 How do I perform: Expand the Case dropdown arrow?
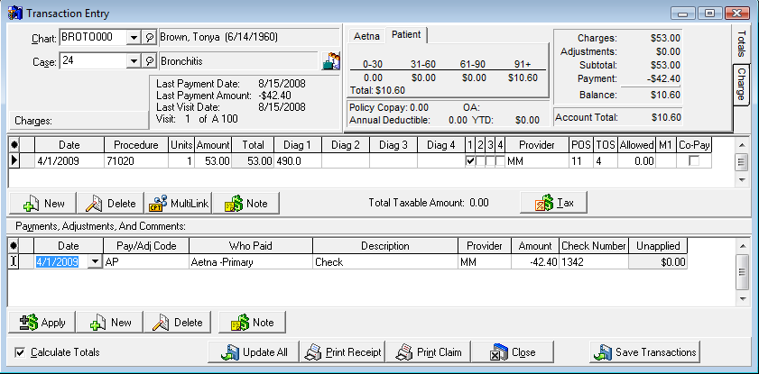[134, 61]
